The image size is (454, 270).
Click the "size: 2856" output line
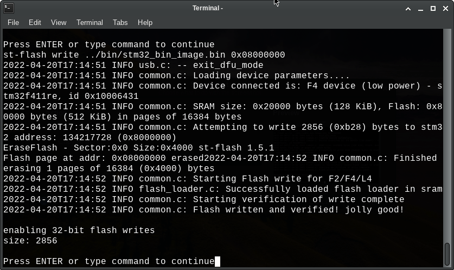(x=30, y=241)
